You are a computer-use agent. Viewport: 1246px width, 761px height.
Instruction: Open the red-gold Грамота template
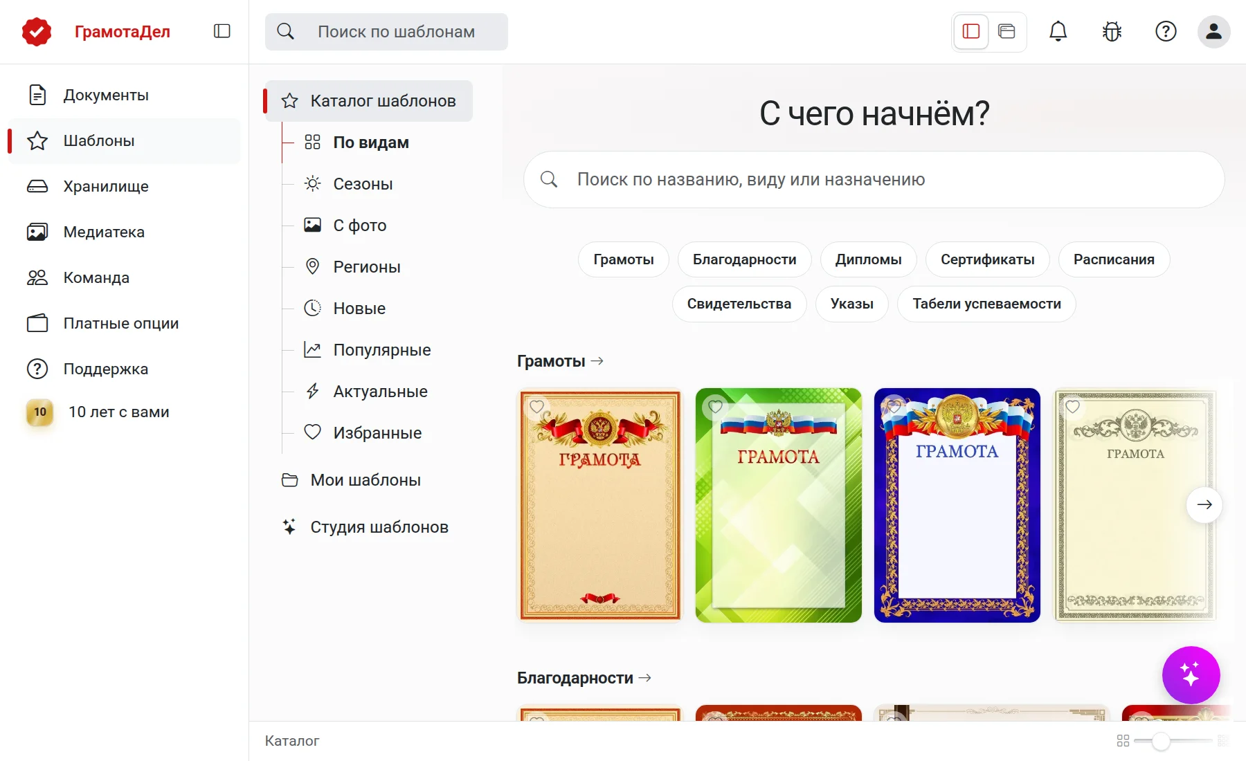pyautogui.click(x=600, y=505)
